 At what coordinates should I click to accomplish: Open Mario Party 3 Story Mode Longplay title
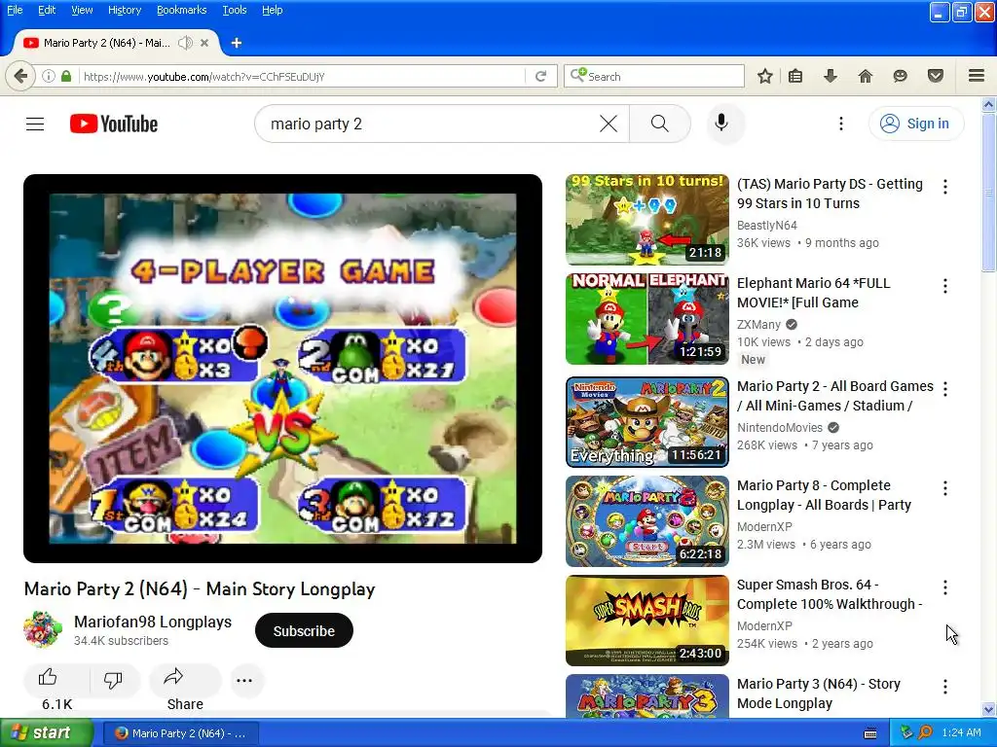pyautogui.click(x=818, y=694)
